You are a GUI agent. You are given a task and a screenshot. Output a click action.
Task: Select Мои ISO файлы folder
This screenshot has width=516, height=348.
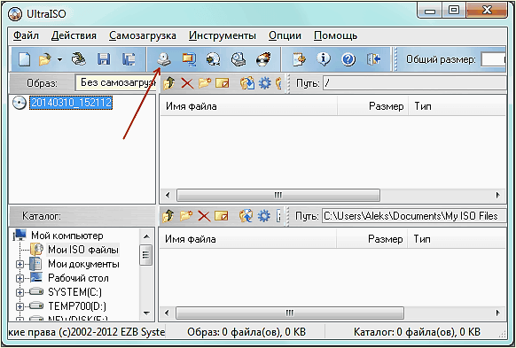[x=83, y=250]
